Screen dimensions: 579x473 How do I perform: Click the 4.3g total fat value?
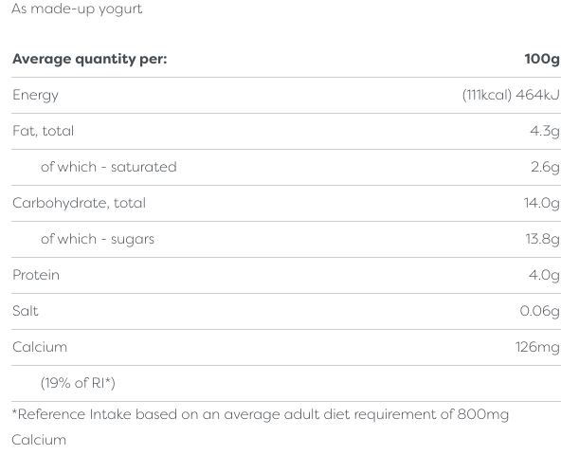[544, 131]
